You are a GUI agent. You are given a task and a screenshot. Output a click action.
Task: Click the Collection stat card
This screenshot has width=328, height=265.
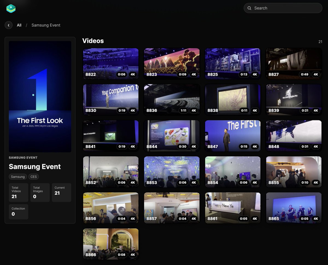click(x=19, y=212)
